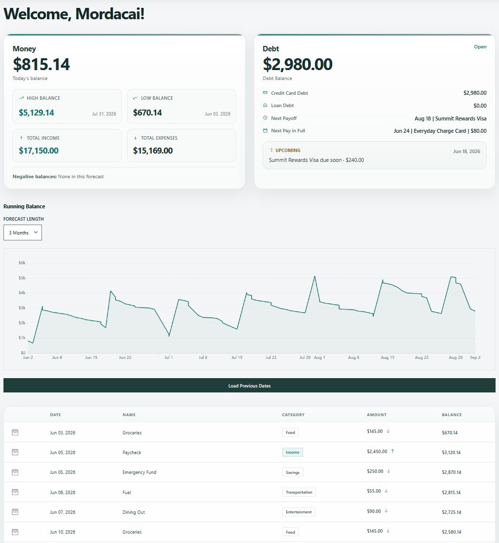This screenshot has height=543, width=499.
Task: Click the Total Expenses card $15,169.00
Action: click(182, 146)
